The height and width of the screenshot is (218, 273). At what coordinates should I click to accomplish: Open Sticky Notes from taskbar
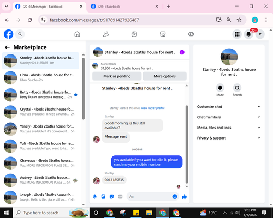[x=136, y=213]
